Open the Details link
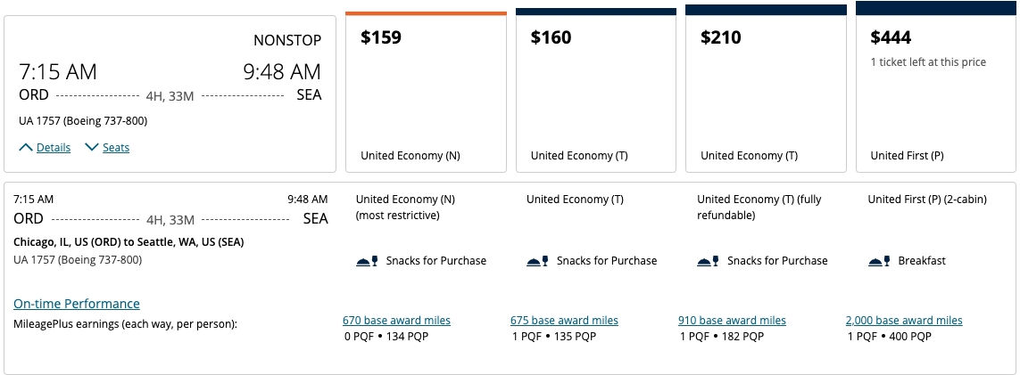Viewport: 1020px width, 375px height. [x=54, y=148]
